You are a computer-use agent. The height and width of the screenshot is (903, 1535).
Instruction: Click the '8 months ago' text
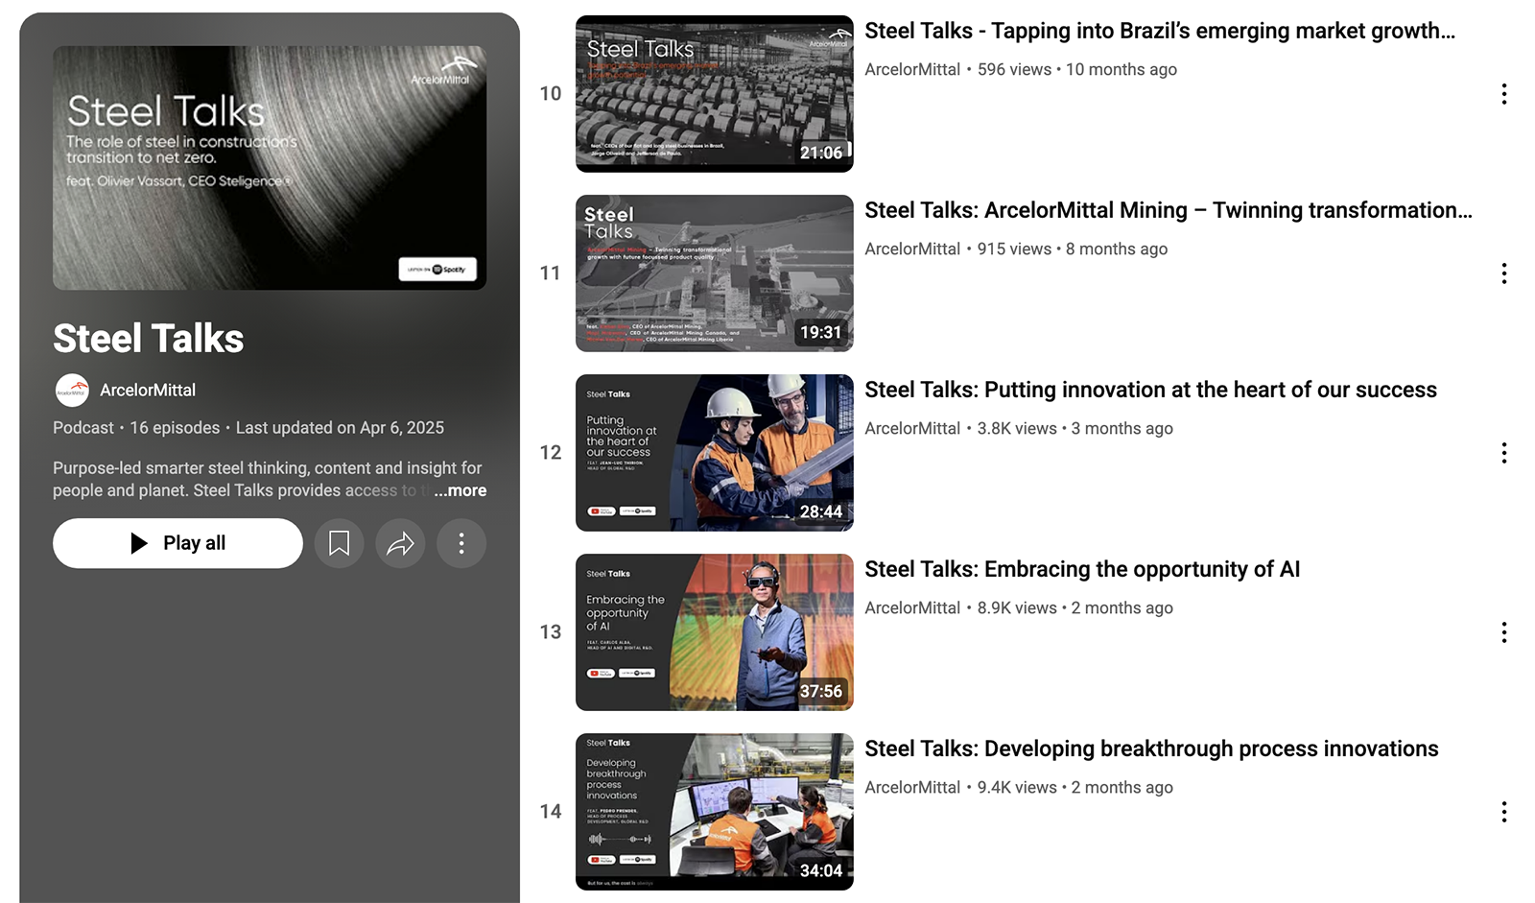coord(1117,249)
